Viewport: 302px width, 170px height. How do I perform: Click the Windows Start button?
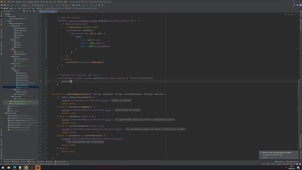(3, 168)
